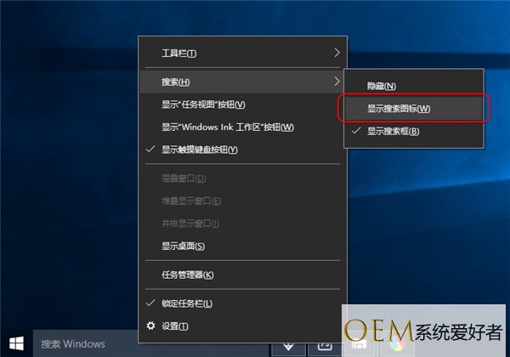Image resolution: width=510 pixels, height=357 pixels.
Task: Click the colorful icon on the taskbar
Action: point(397,345)
